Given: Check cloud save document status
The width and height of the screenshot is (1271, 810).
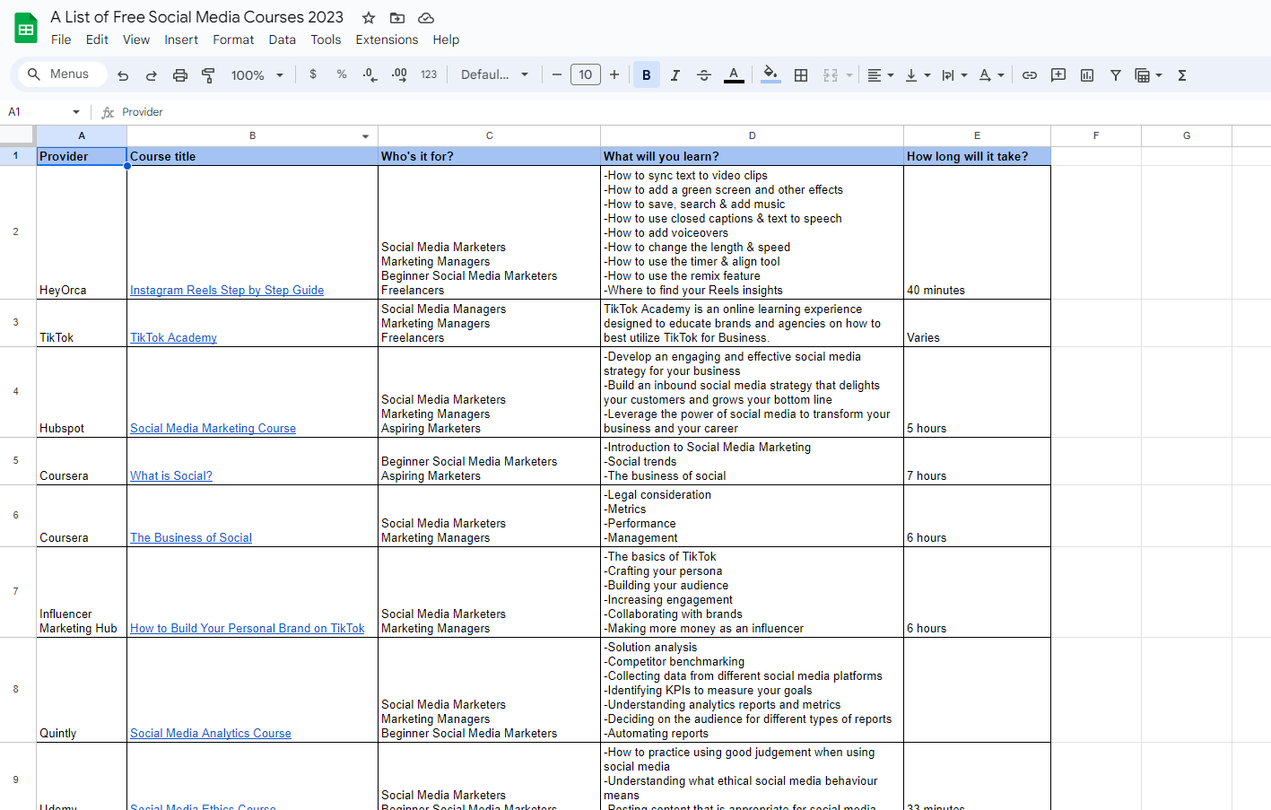Looking at the screenshot, I should [x=426, y=18].
